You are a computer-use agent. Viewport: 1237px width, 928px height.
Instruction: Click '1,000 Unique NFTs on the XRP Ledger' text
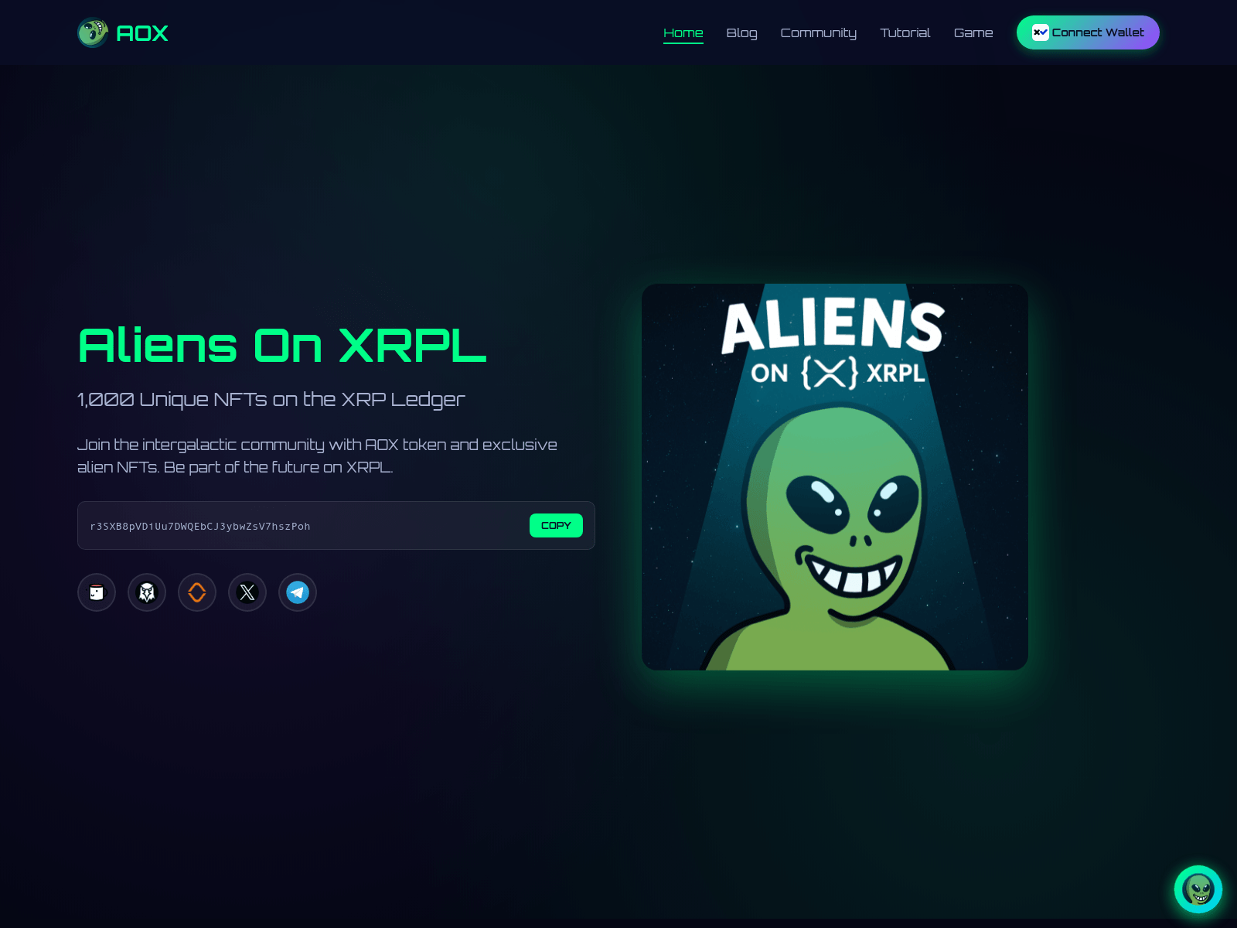[x=271, y=400]
